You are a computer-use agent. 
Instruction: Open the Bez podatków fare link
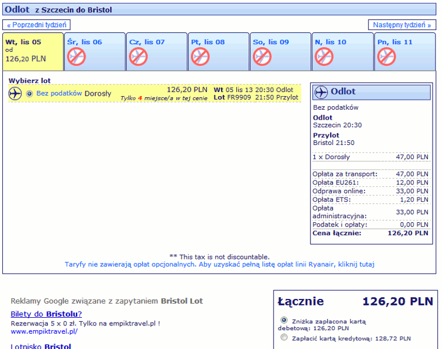point(59,93)
